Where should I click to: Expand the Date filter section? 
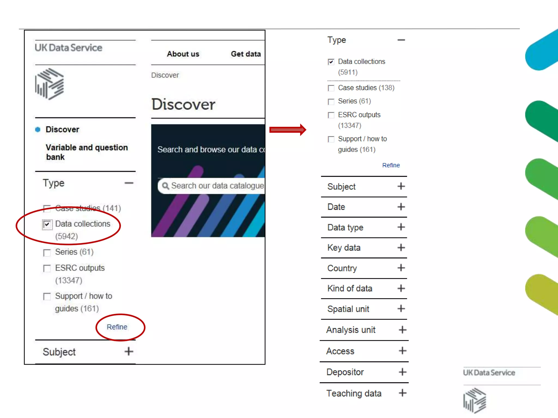coord(401,207)
